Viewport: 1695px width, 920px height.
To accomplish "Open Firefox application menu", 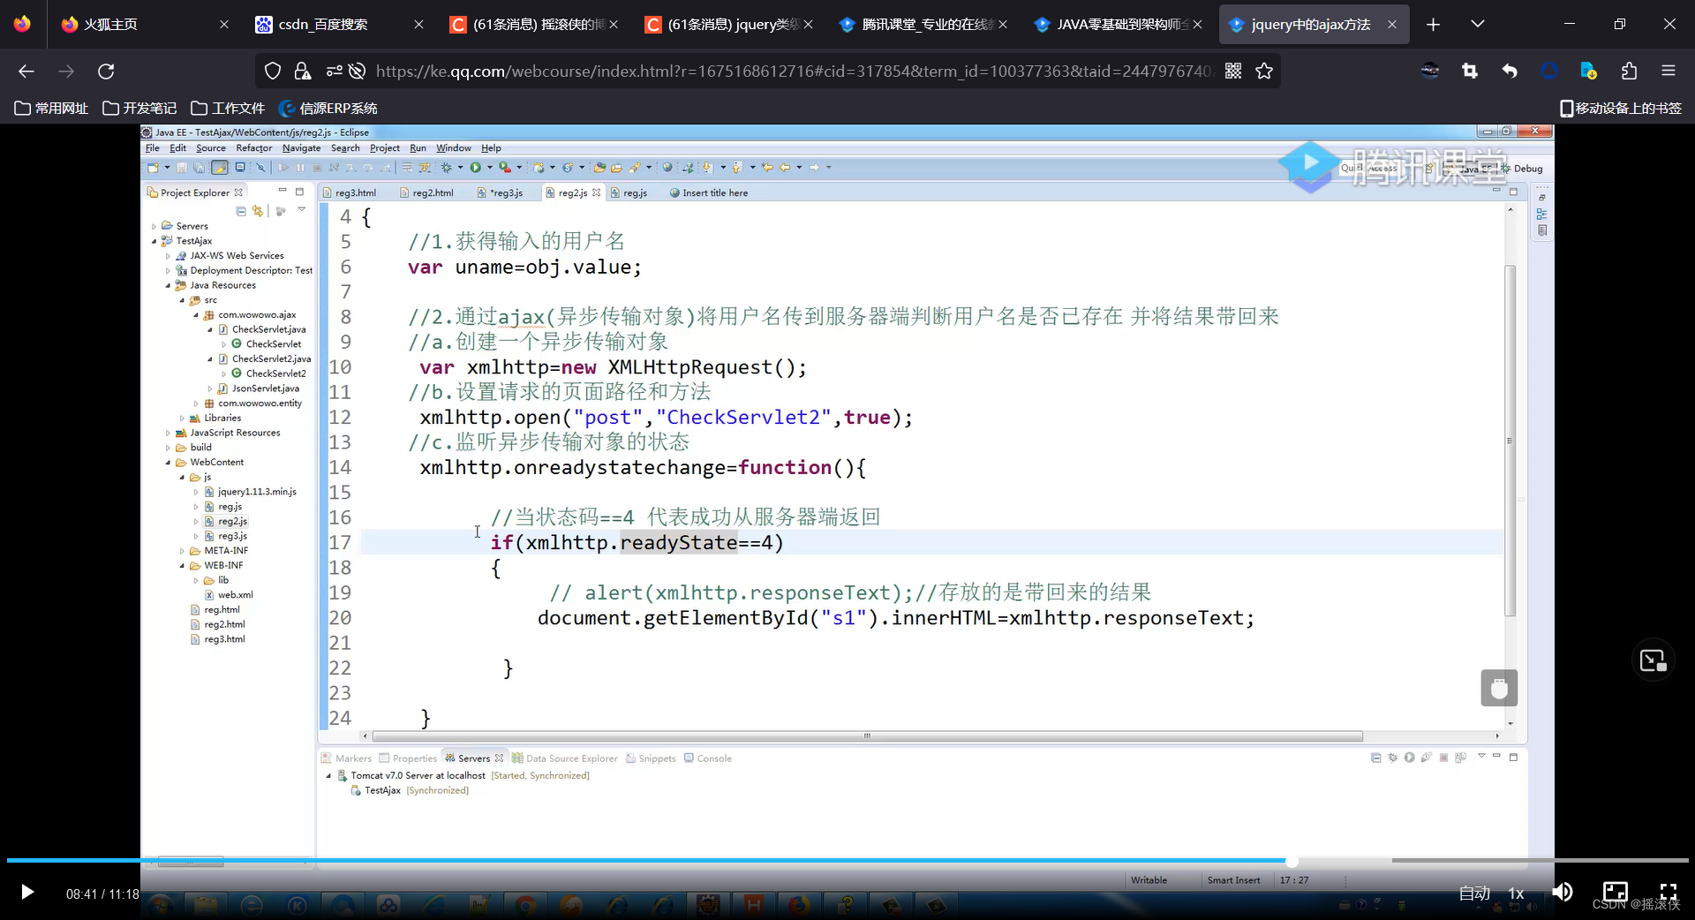I will [x=1668, y=72].
